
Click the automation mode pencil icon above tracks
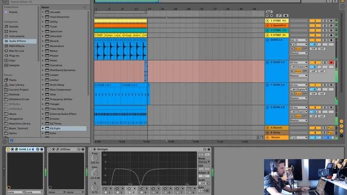(279, 16)
